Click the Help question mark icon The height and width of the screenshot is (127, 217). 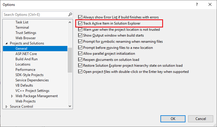click(x=197, y=5)
